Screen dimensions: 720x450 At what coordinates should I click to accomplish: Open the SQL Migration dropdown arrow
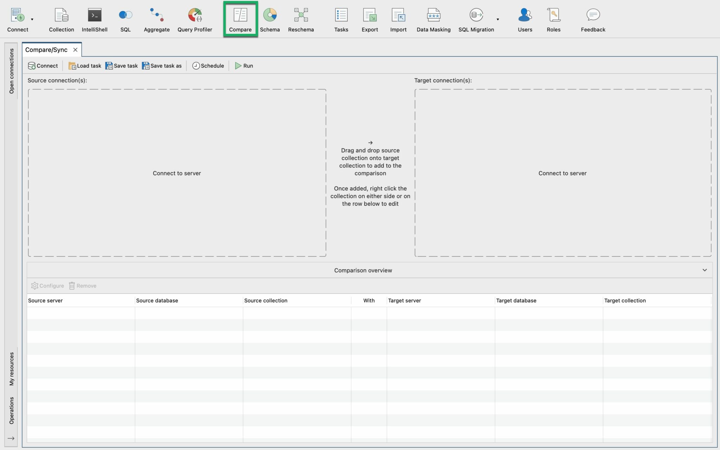click(497, 20)
